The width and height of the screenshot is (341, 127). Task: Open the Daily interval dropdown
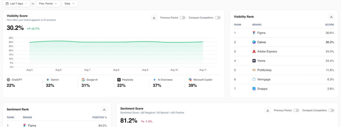70,4
